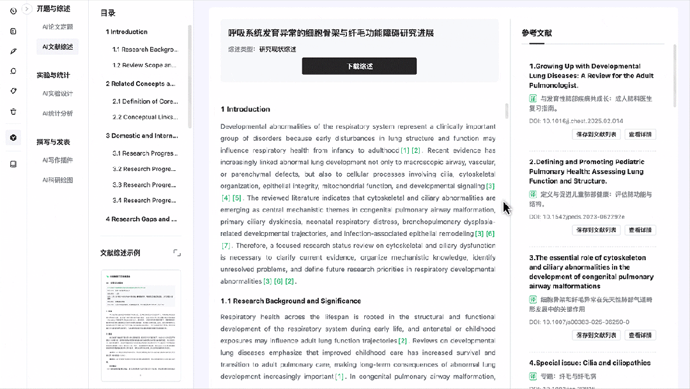Open AI论文定题 in the sidebar menu
Image resolution: width=690 pixels, height=389 pixels.
[57, 27]
